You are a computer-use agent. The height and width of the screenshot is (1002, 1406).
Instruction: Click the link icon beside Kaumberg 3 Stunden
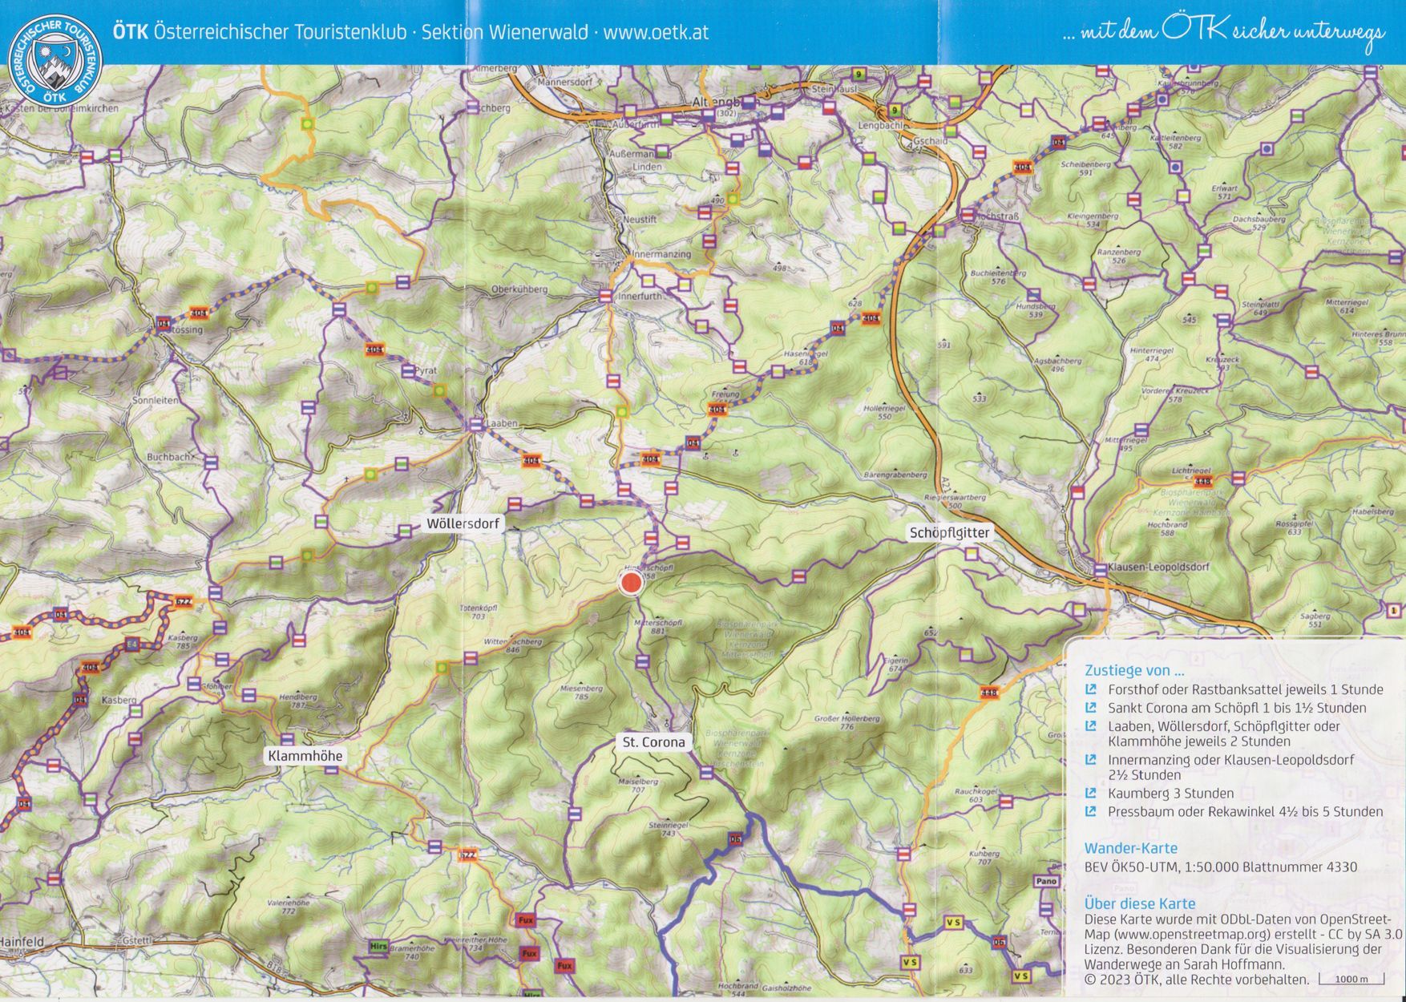click(x=1090, y=793)
